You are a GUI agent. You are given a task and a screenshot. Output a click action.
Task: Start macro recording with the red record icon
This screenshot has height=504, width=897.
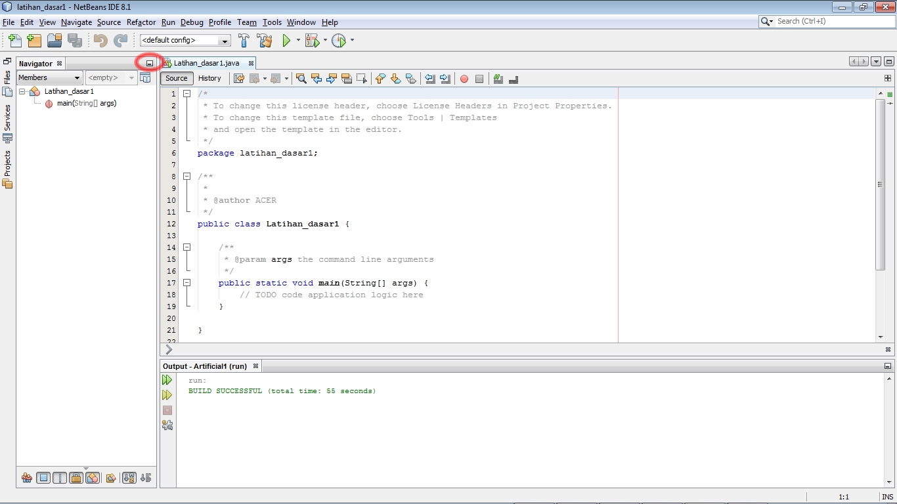464,79
